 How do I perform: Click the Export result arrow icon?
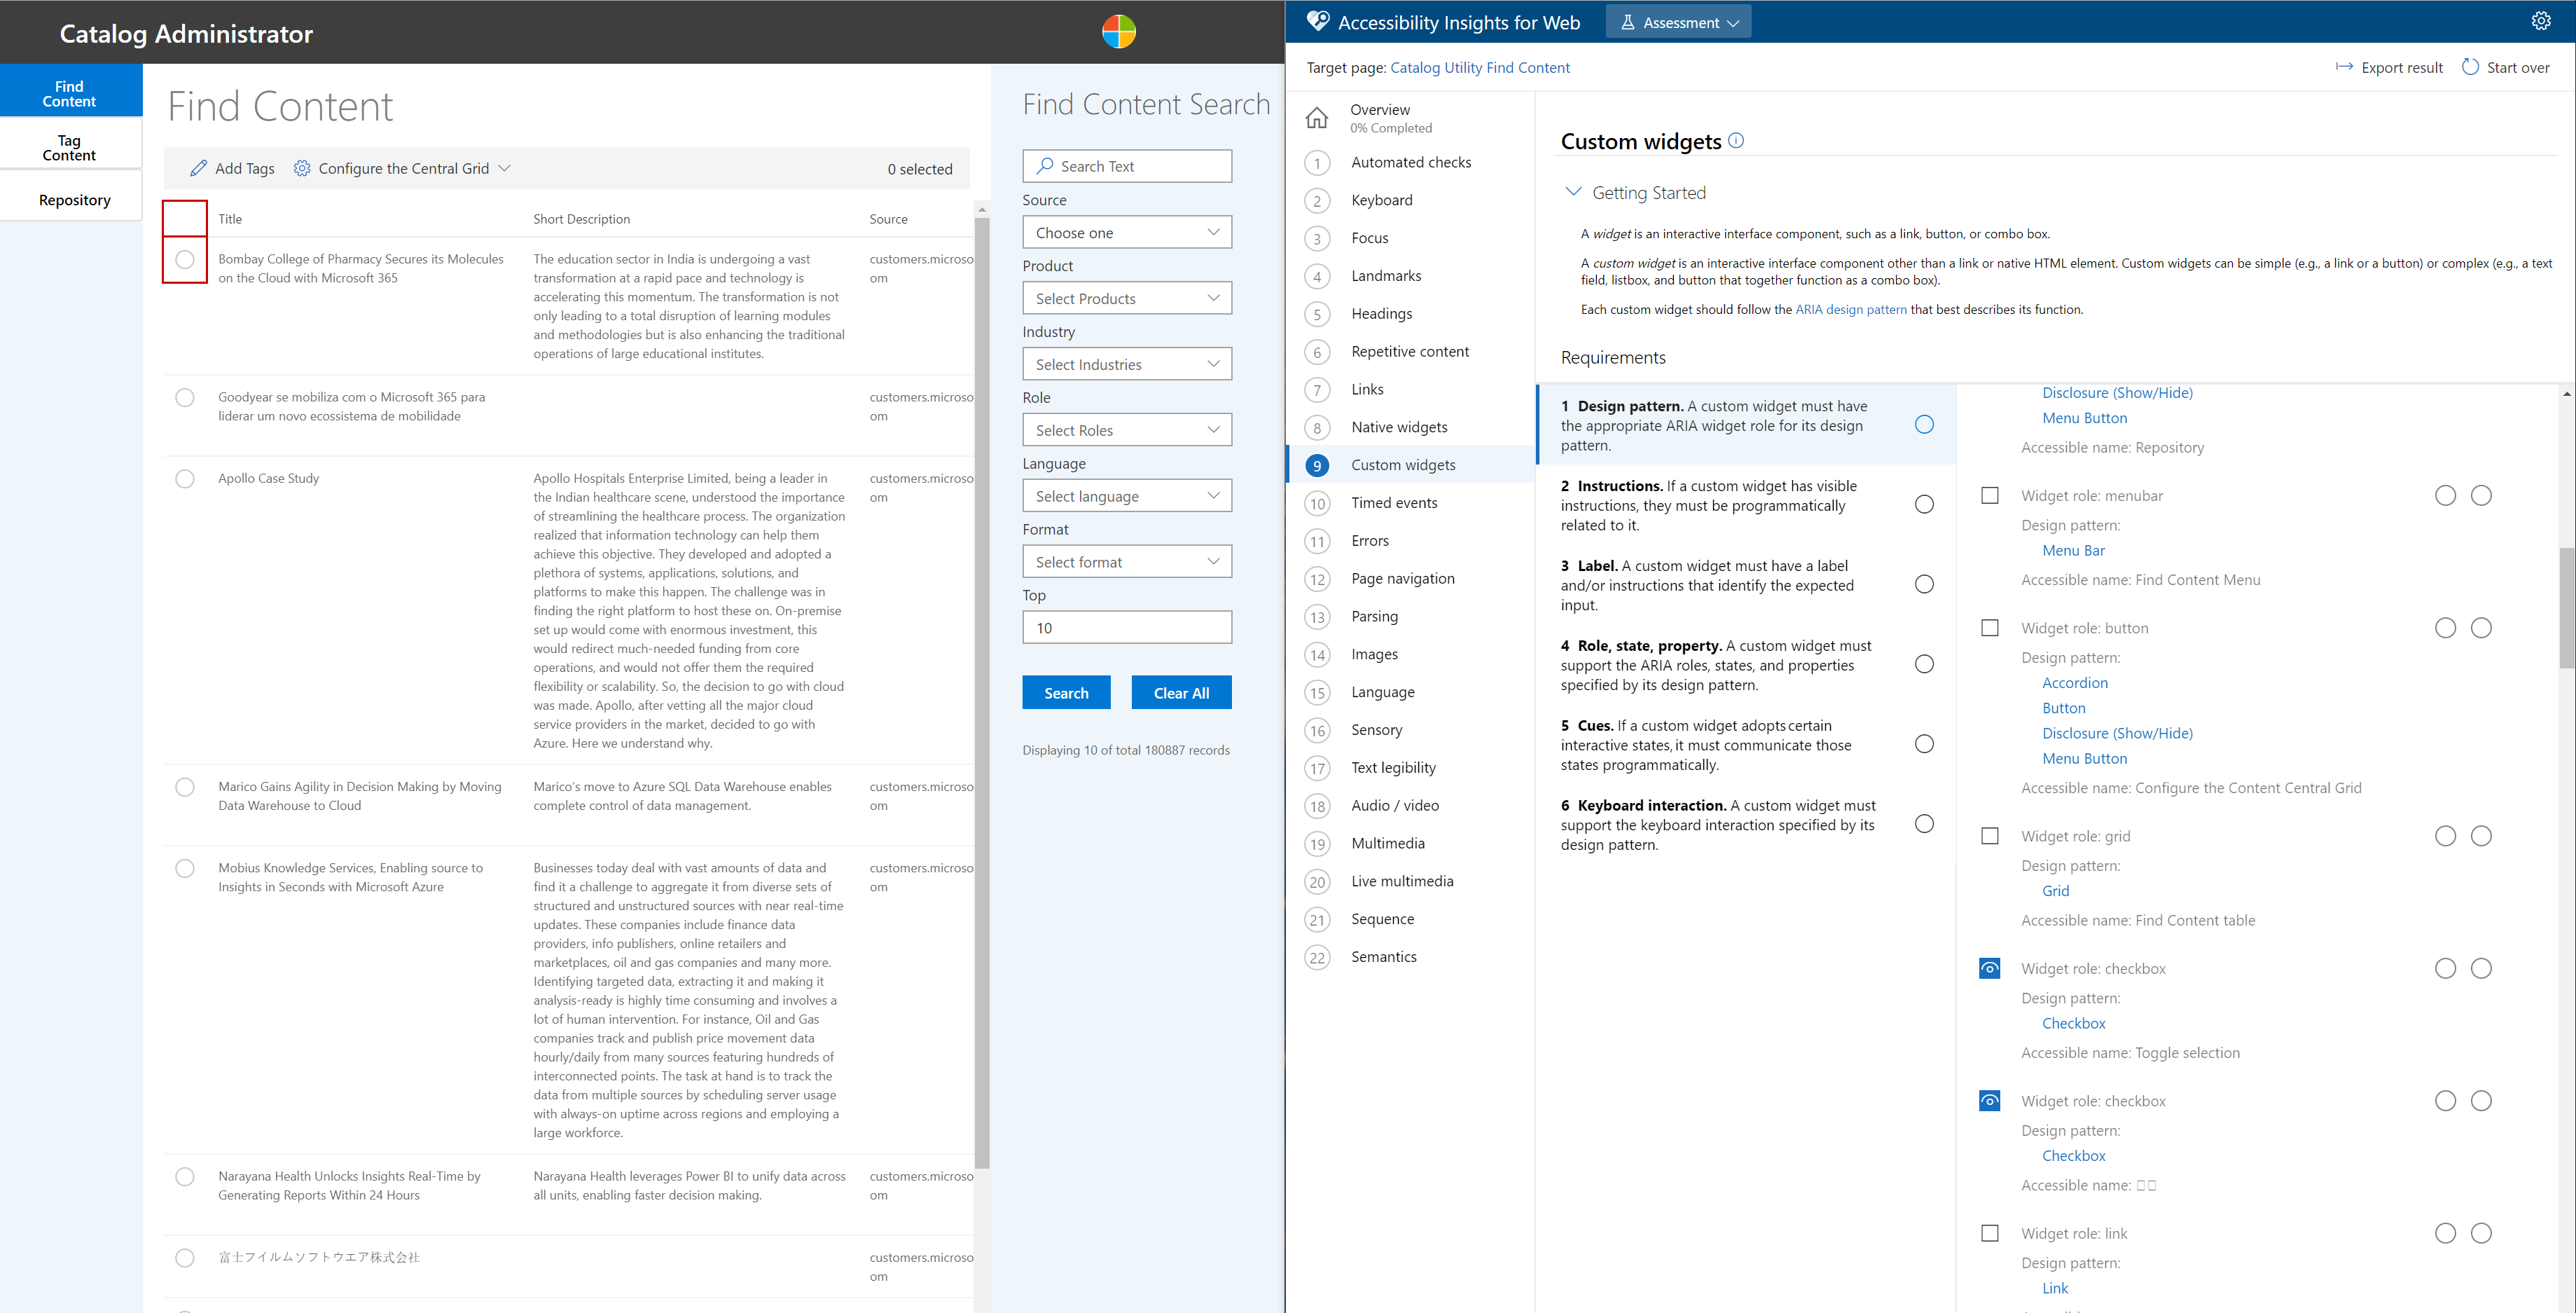(x=2344, y=67)
